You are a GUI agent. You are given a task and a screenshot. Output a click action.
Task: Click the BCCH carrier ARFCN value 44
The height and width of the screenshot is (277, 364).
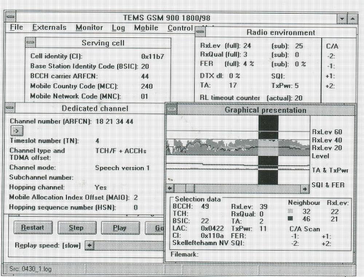click(145, 76)
